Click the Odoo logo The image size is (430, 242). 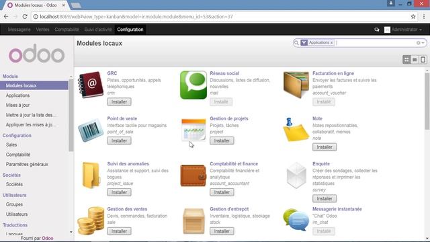click(x=37, y=54)
